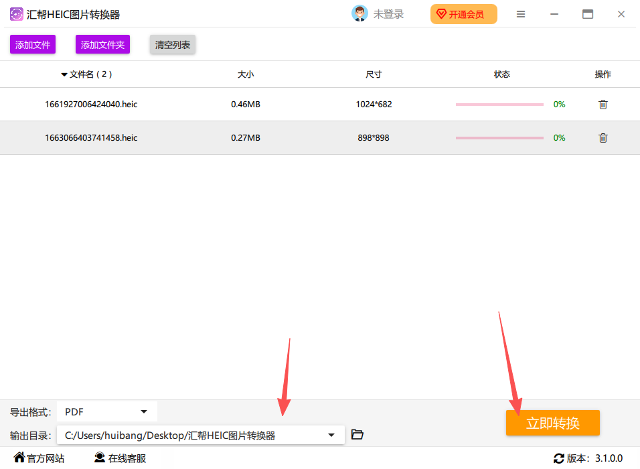Viewport: 640px width, 469px height.
Task: Click 未登录 to log in
Action: tap(388, 14)
